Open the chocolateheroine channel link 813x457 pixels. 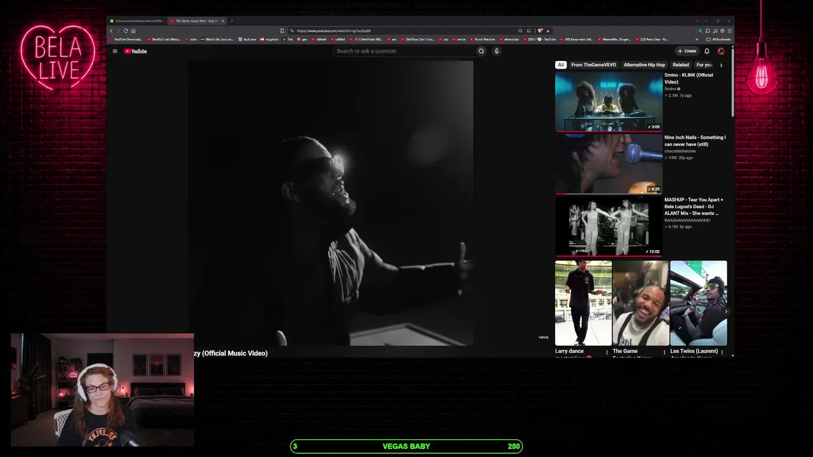(x=680, y=151)
